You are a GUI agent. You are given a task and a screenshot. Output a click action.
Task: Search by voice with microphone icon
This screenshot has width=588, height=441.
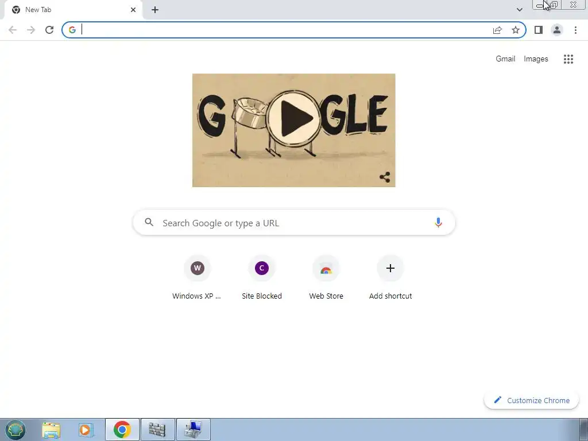pyautogui.click(x=438, y=222)
